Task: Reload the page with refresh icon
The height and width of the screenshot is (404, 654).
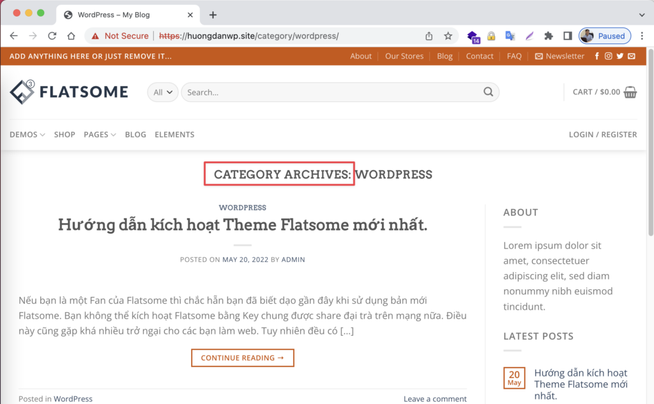Action: [x=52, y=36]
